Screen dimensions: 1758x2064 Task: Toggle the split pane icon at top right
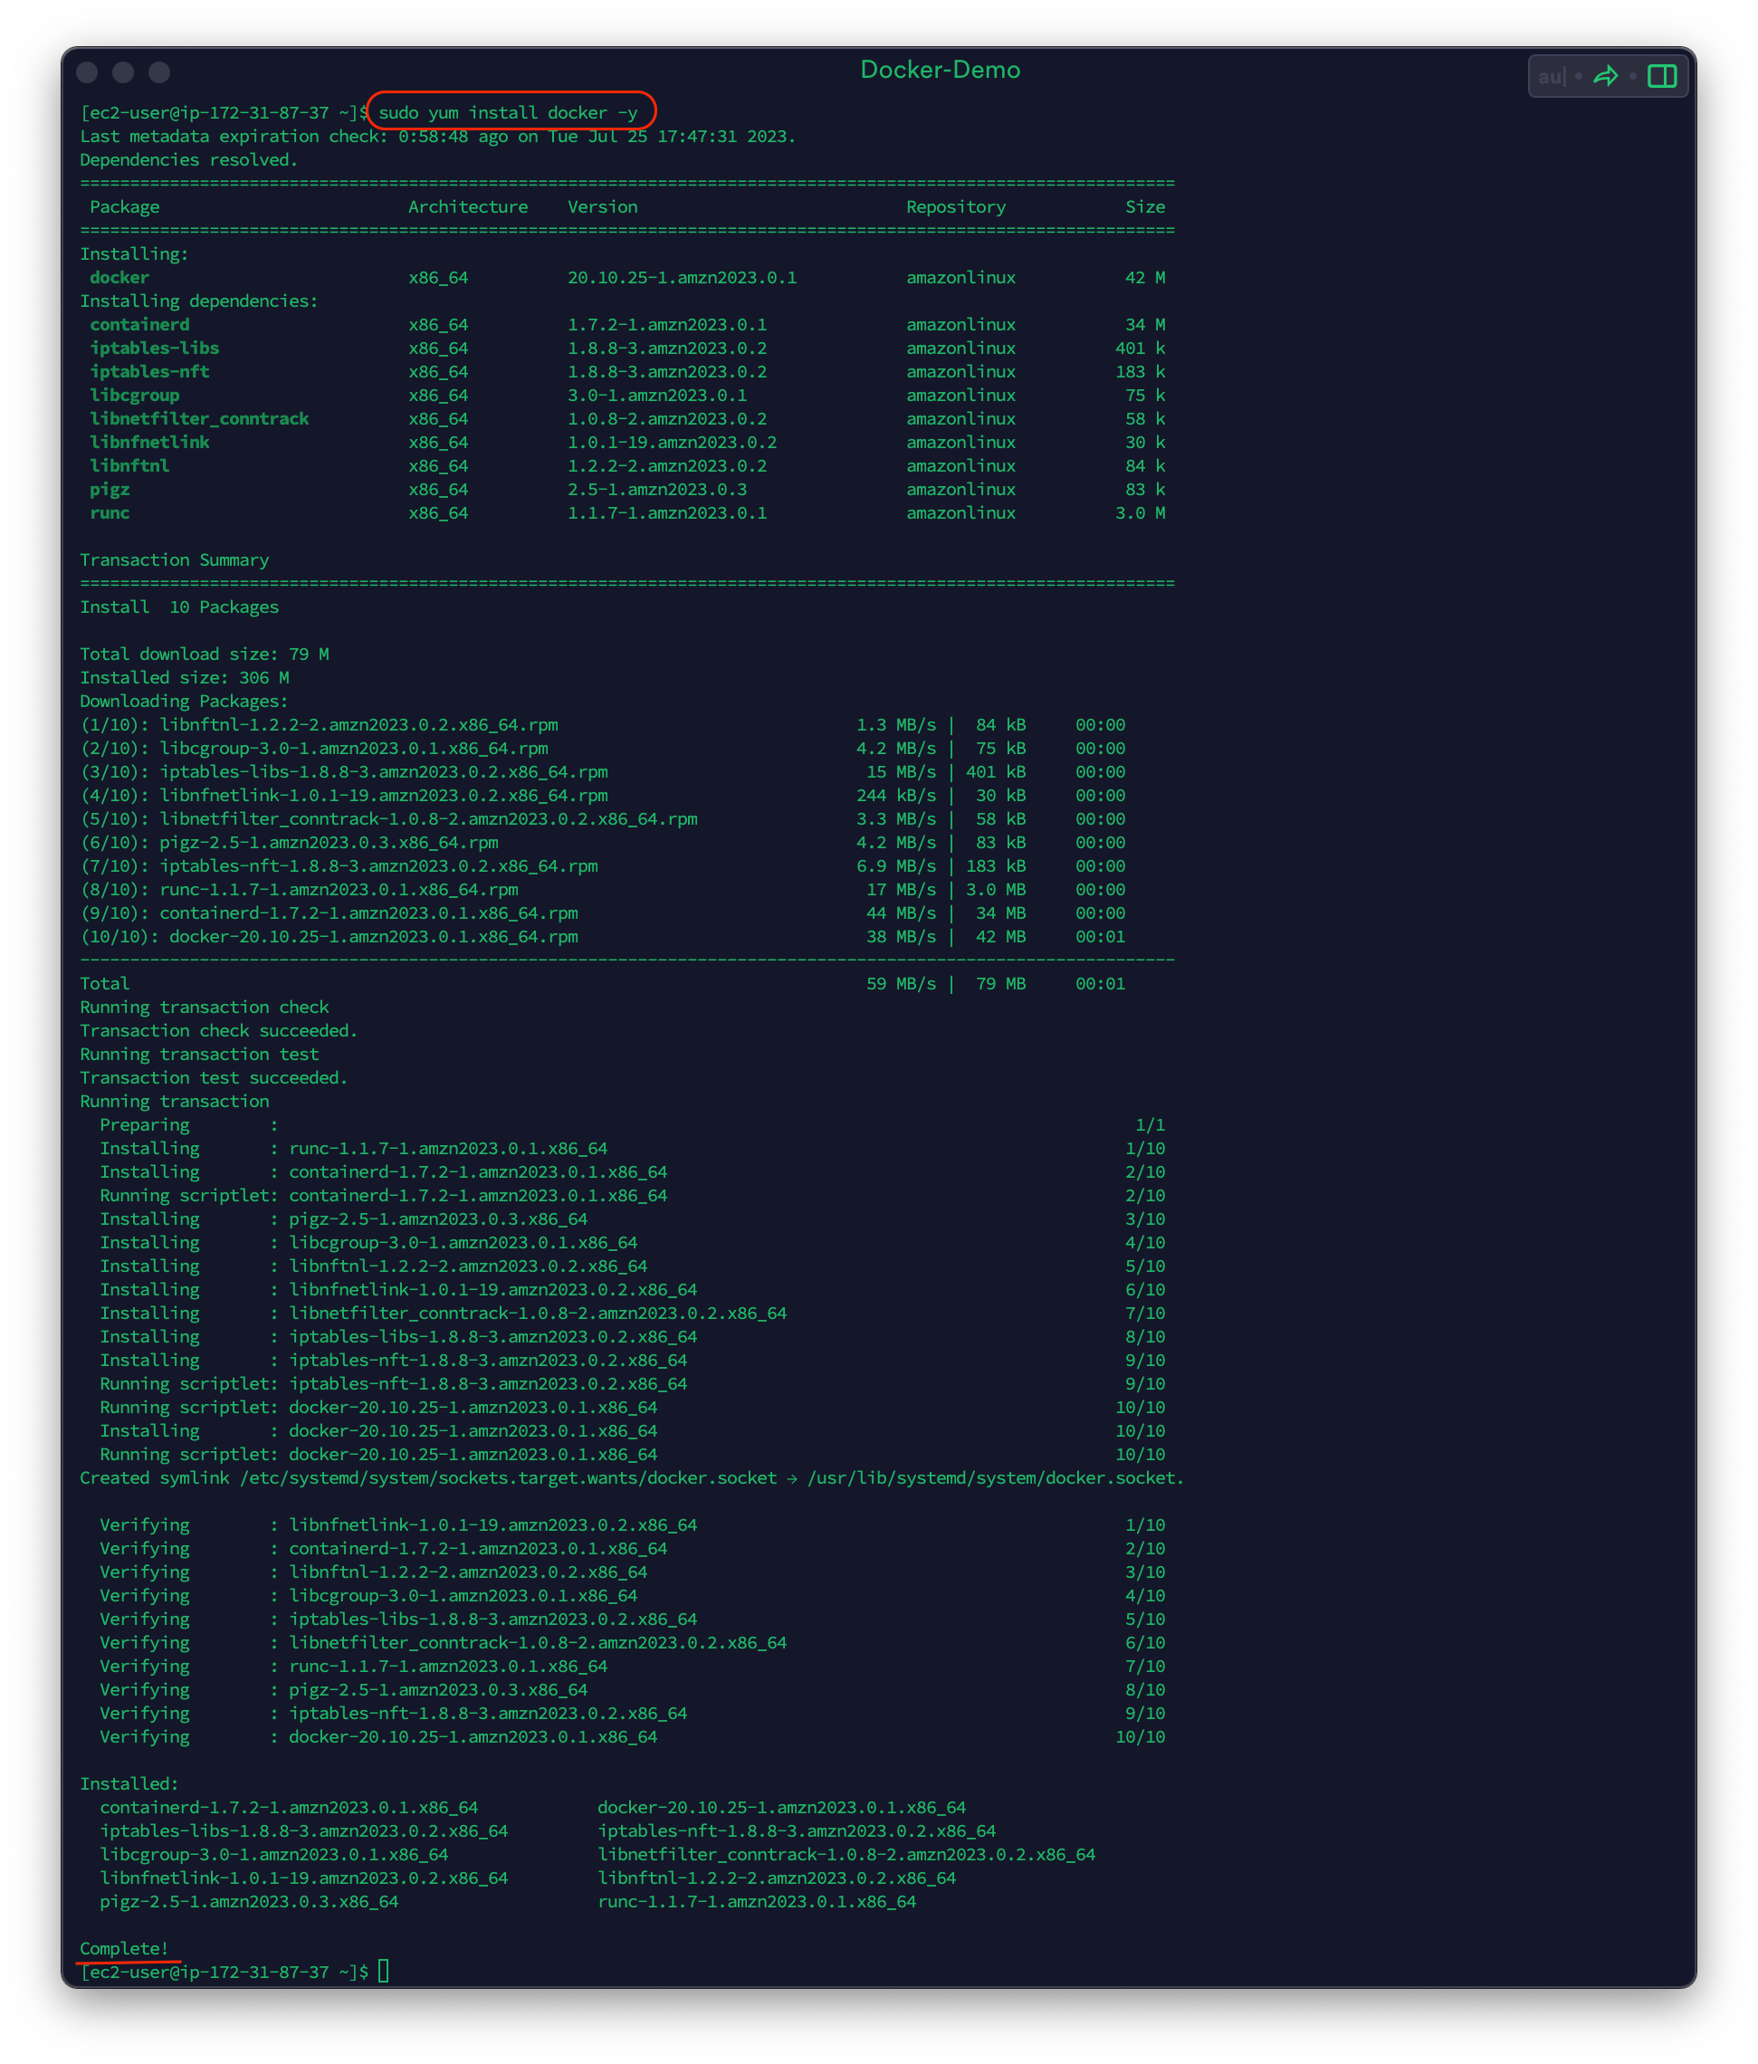(x=1661, y=76)
